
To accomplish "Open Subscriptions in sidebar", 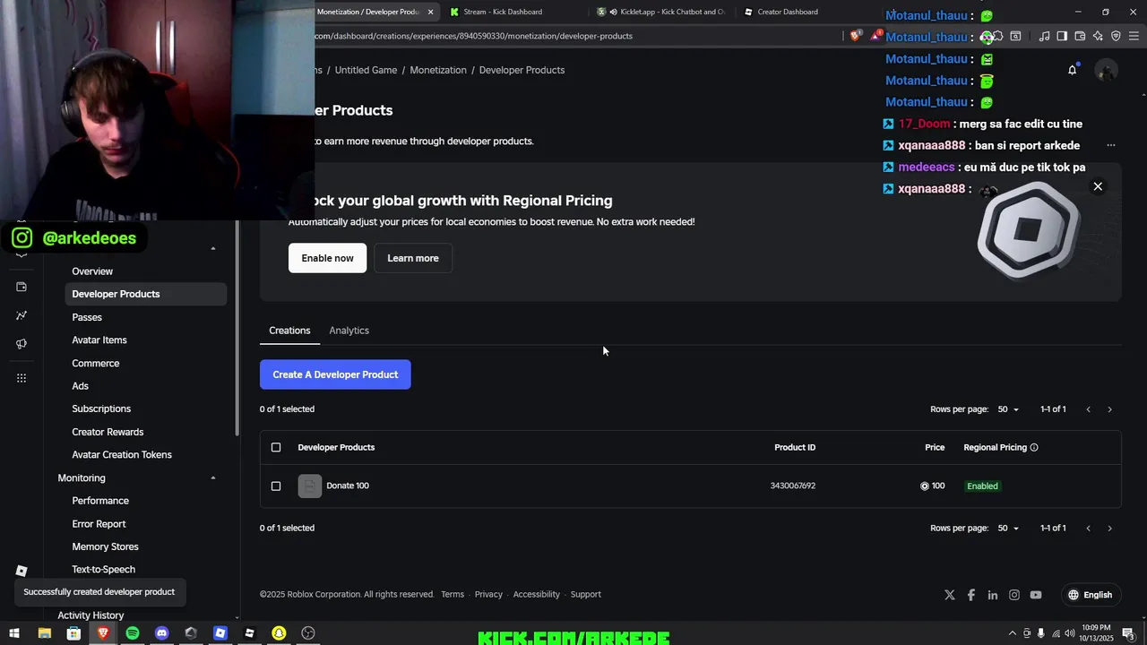I will pos(101,408).
